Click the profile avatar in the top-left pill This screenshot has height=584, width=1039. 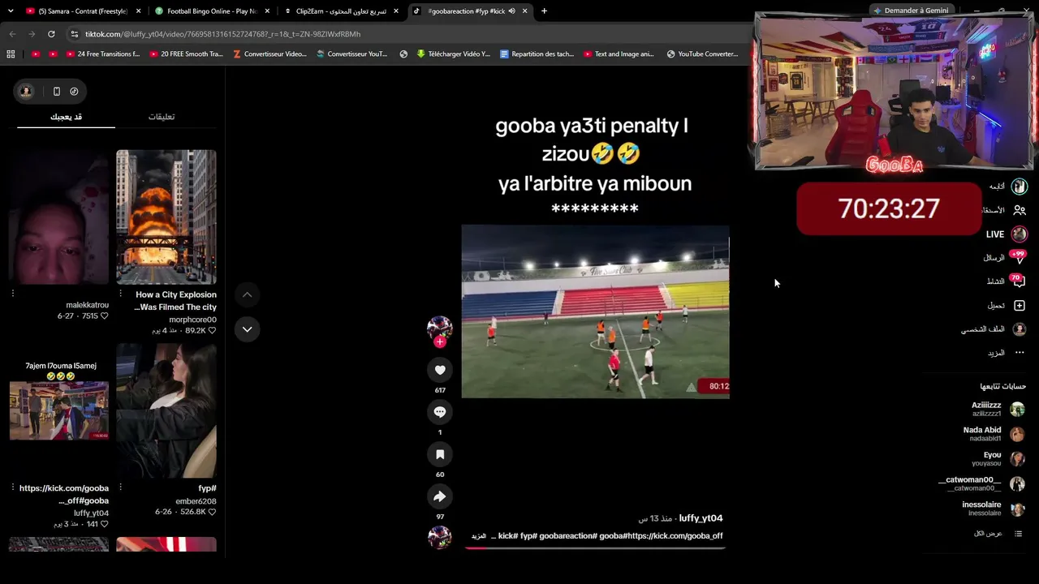pyautogui.click(x=26, y=92)
